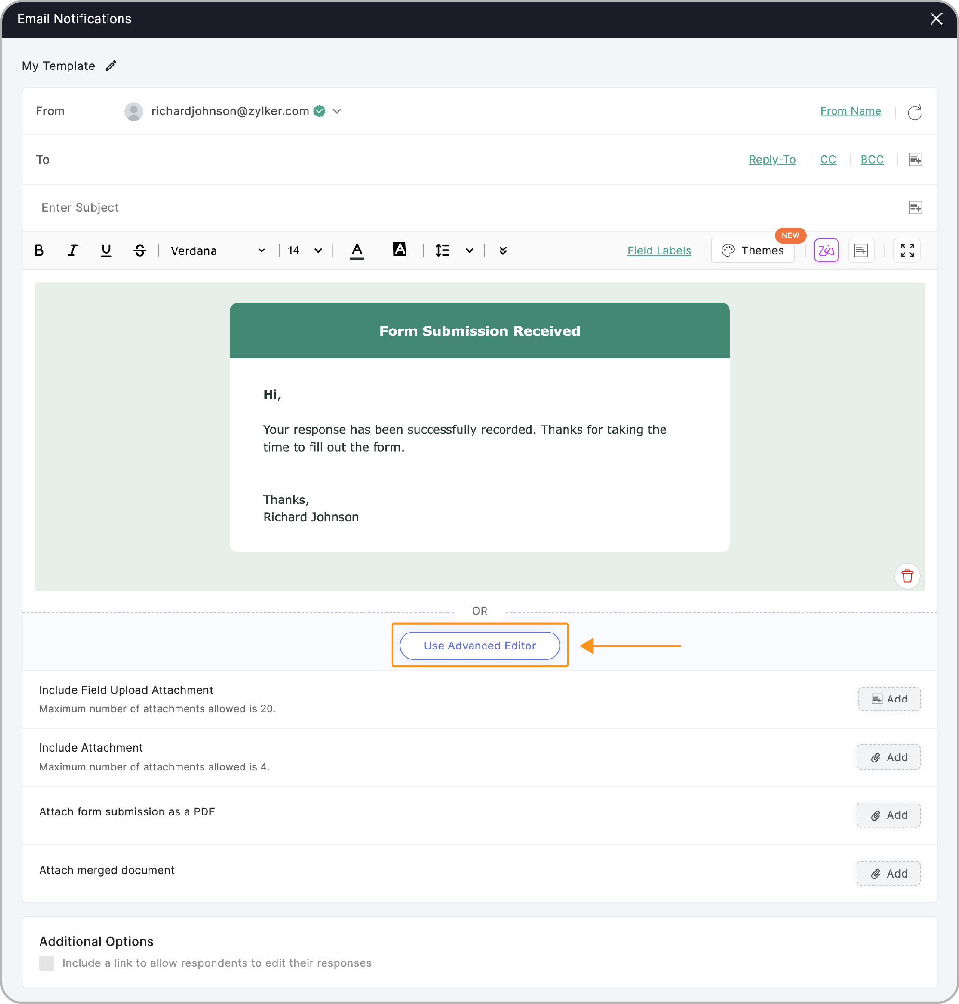This screenshot has width=959, height=1004.
Task: Open the text background color picker
Action: coord(399,249)
